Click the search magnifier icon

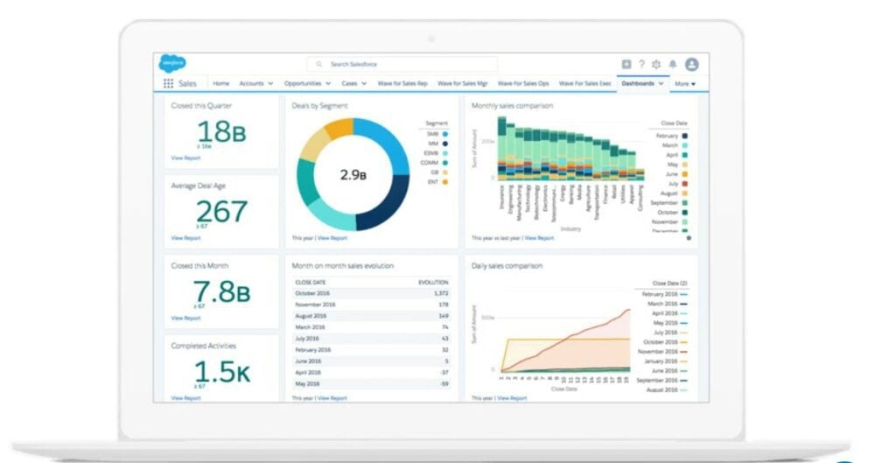pyautogui.click(x=319, y=65)
